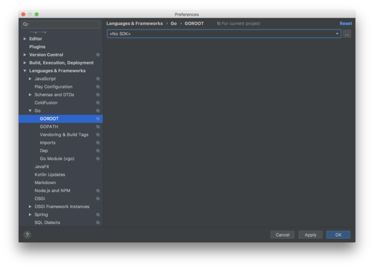Click the Apply button

[x=310, y=235]
